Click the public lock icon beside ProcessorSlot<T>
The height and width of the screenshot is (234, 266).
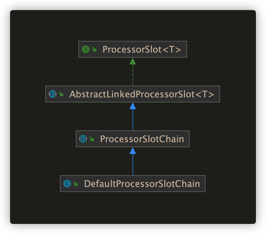click(94, 49)
